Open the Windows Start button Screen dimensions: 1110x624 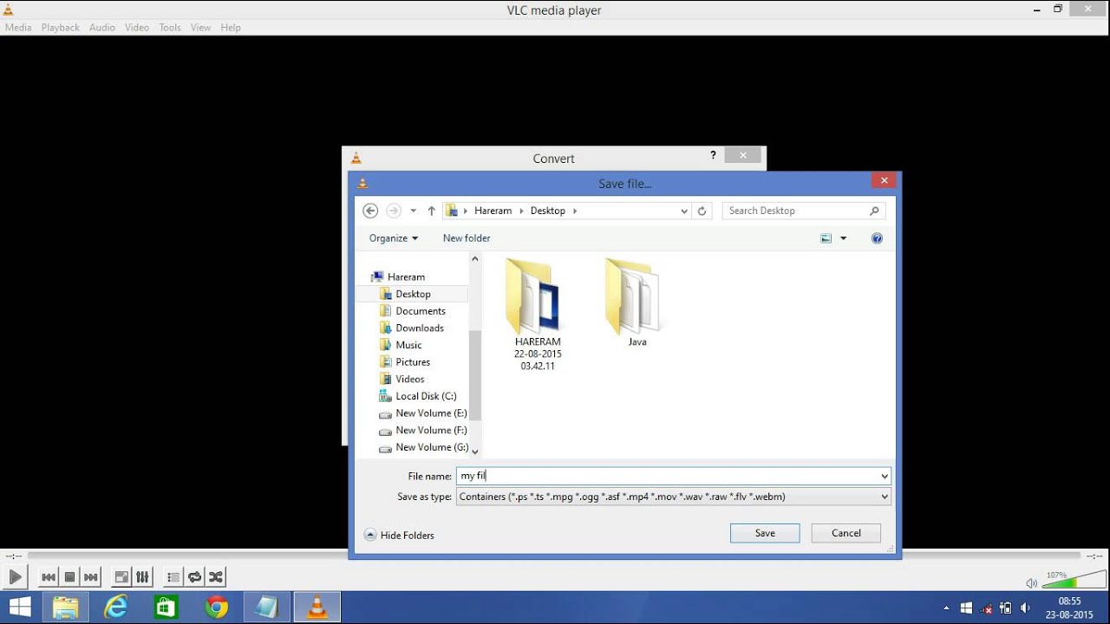coord(19,608)
